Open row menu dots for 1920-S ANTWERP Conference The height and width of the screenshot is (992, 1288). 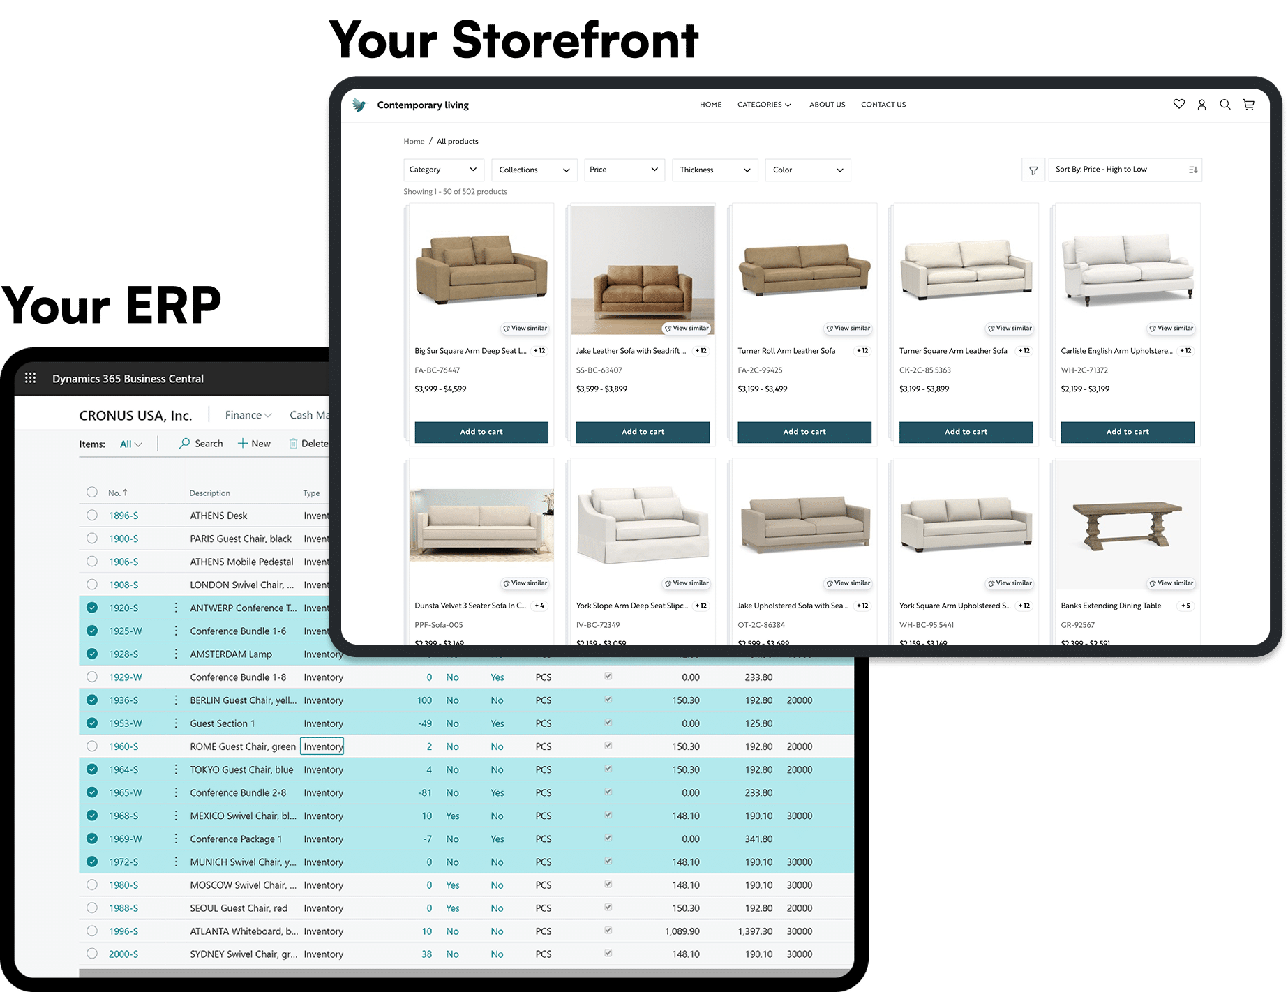click(x=176, y=608)
